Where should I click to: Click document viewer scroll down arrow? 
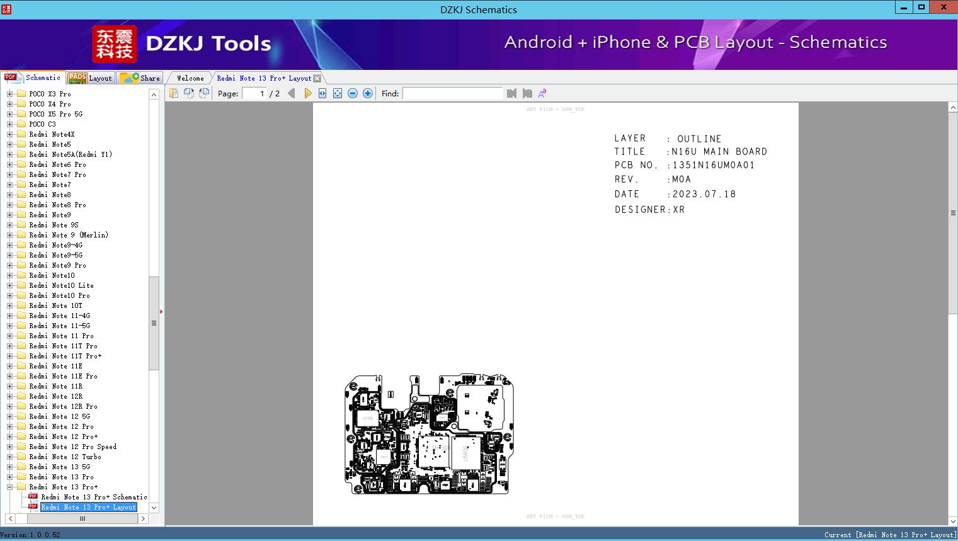coord(953,521)
